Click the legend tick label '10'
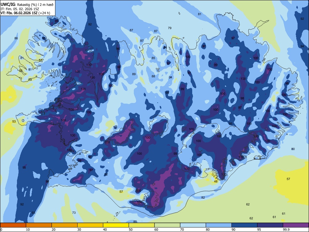Viewport: 309px width, 232px height. [x=28, y=230]
